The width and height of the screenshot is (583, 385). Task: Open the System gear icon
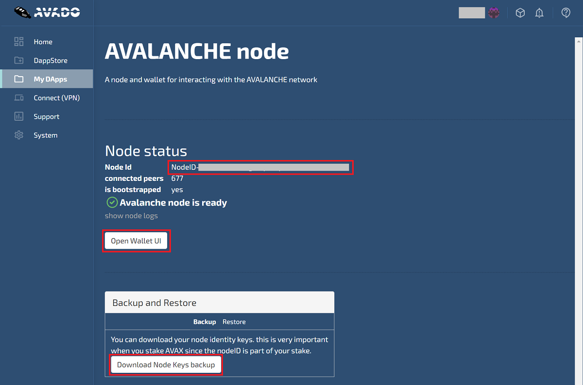[19, 135]
